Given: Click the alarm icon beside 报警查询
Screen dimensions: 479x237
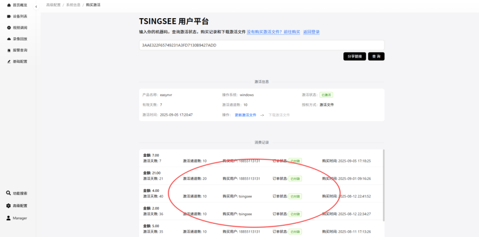Looking at the screenshot, I should [x=9, y=51].
